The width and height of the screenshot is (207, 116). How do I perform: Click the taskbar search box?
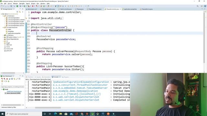24,114
